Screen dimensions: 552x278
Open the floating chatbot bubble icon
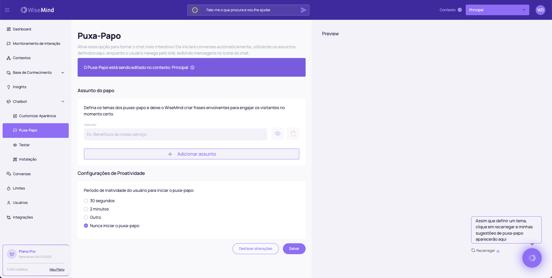[532, 258]
